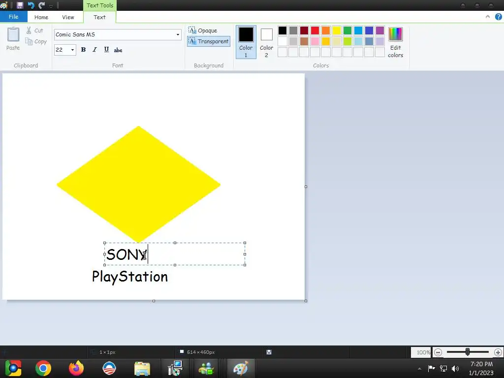Open Google Chrome from the taskbar
The height and width of the screenshot is (378, 504).
point(43,368)
